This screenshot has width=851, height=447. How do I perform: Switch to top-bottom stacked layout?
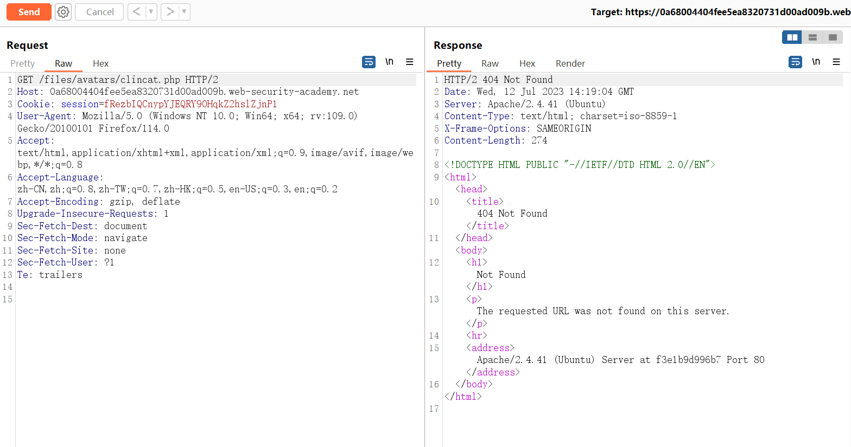coord(812,37)
